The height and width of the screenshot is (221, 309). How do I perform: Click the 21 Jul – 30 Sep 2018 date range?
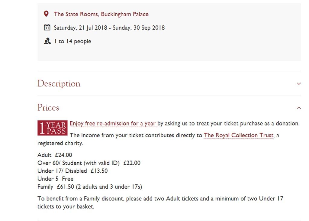(109, 28)
